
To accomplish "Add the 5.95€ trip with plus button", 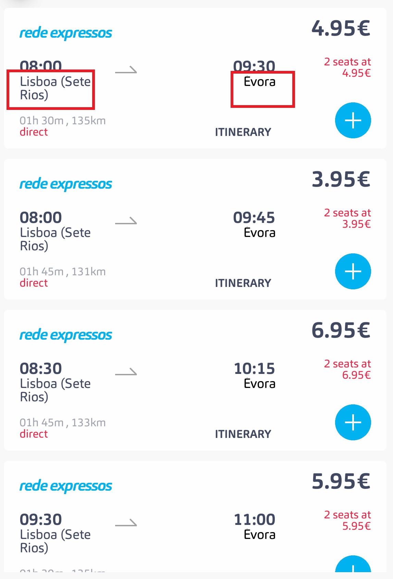I will pyautogui.click(x=353, y=565).
